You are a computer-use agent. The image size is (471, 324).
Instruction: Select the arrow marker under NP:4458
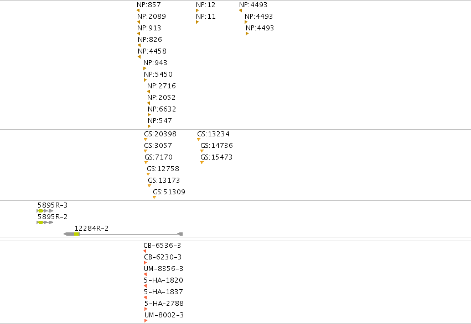tap(139, 57)
